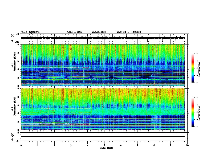Click the ch.1 voltage waveform trace
Image resolution: width=211 pixels, height=163 pixels.
[x=103, y=38]
